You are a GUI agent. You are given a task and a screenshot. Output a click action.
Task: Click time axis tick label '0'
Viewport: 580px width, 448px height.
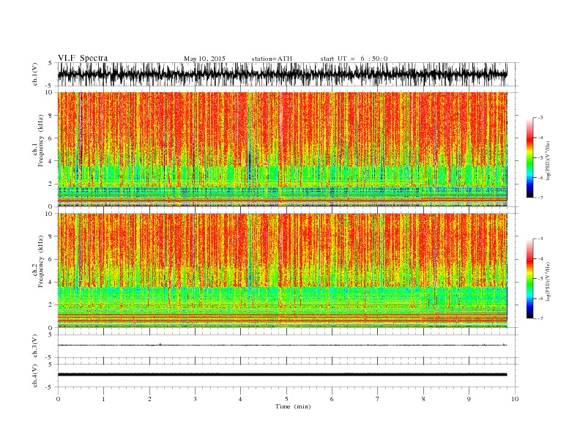pos(58,399)
